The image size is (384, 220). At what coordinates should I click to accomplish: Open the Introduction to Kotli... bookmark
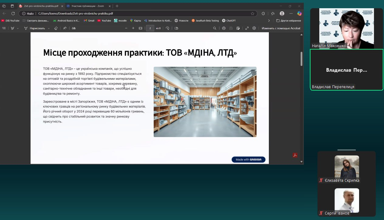pyautogui.click(x=158, y=21)
